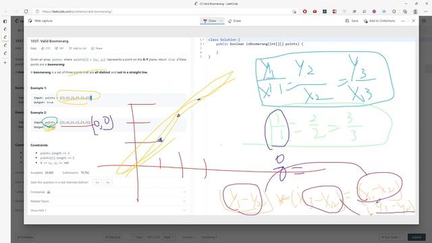Click the 1037. Valid Boomerang title
432x243 pixels.
click(x=49, y=41)
